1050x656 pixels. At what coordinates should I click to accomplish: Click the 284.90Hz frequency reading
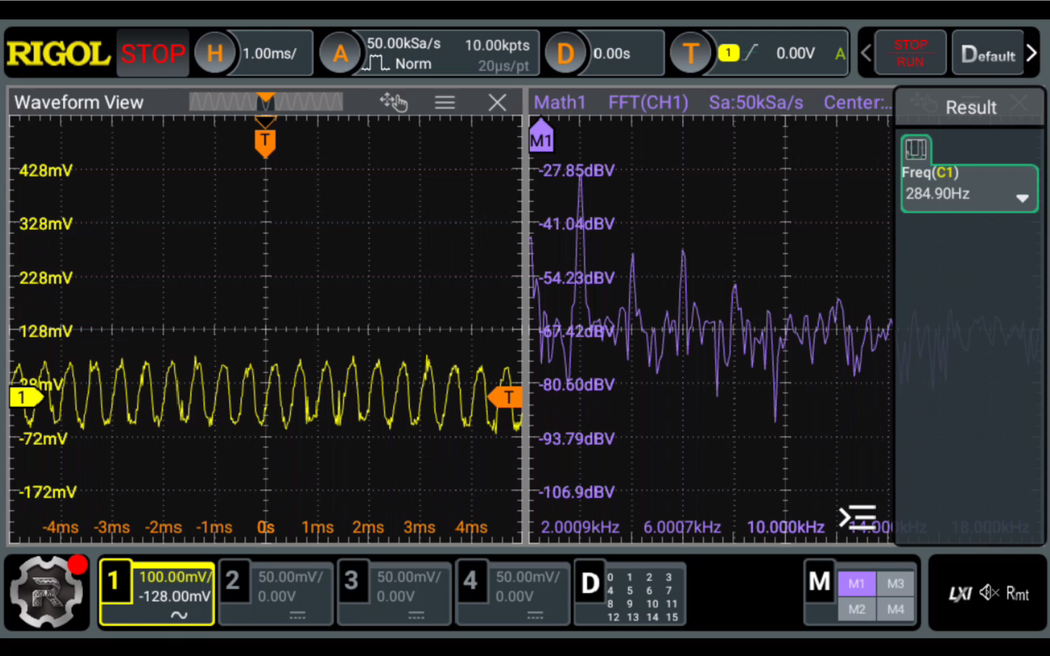[937, 193]
